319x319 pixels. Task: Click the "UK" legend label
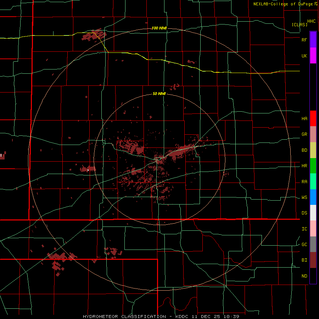304,56
